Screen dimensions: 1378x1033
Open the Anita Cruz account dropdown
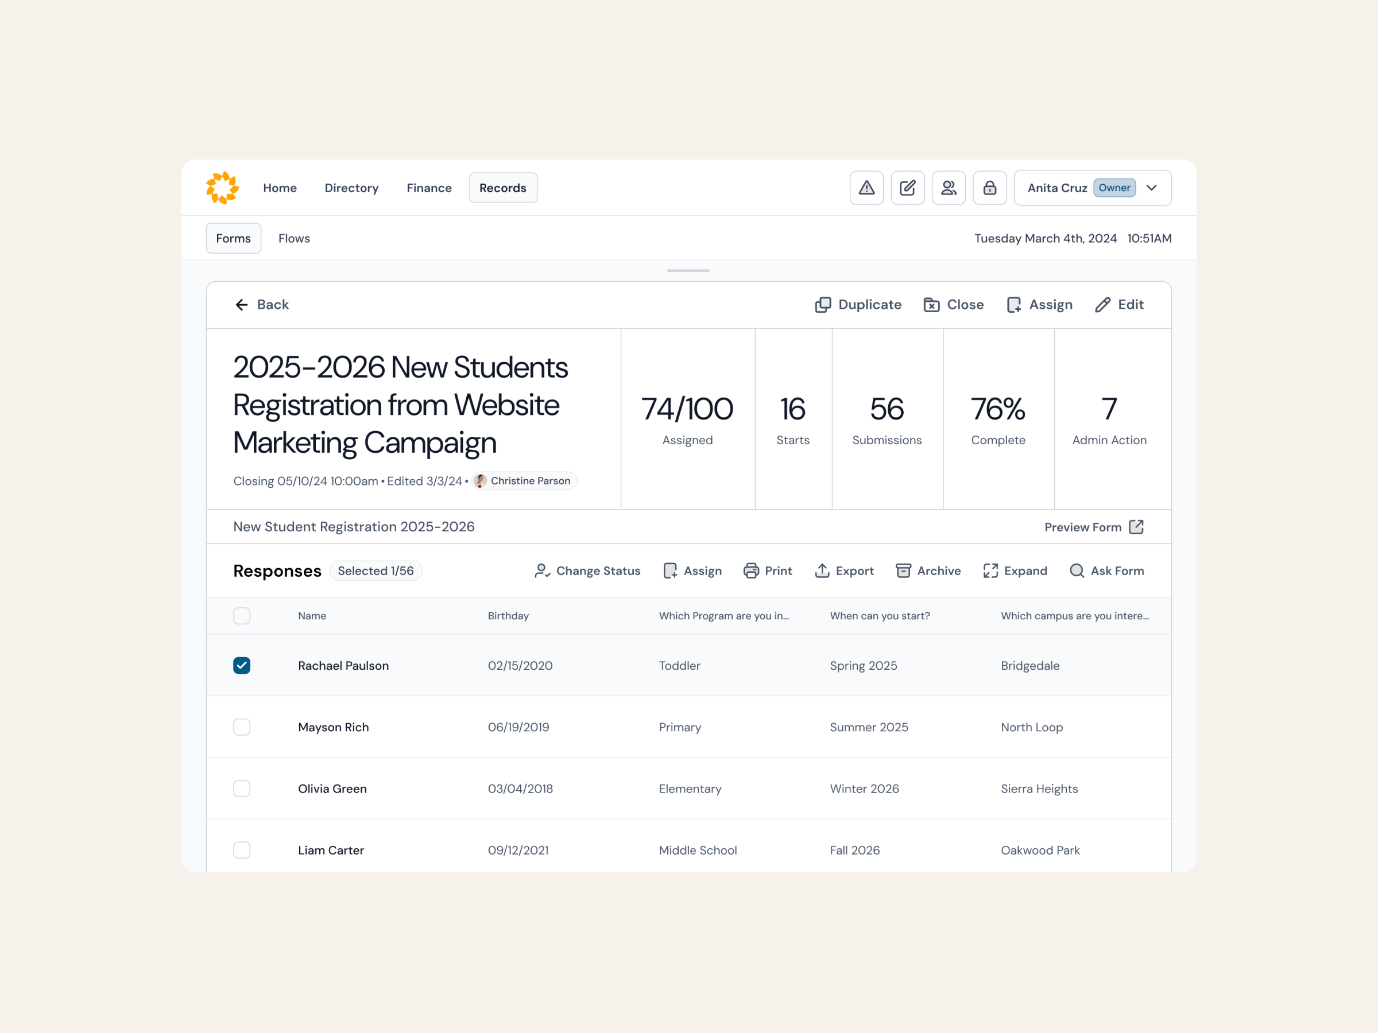click(1151, 188)
